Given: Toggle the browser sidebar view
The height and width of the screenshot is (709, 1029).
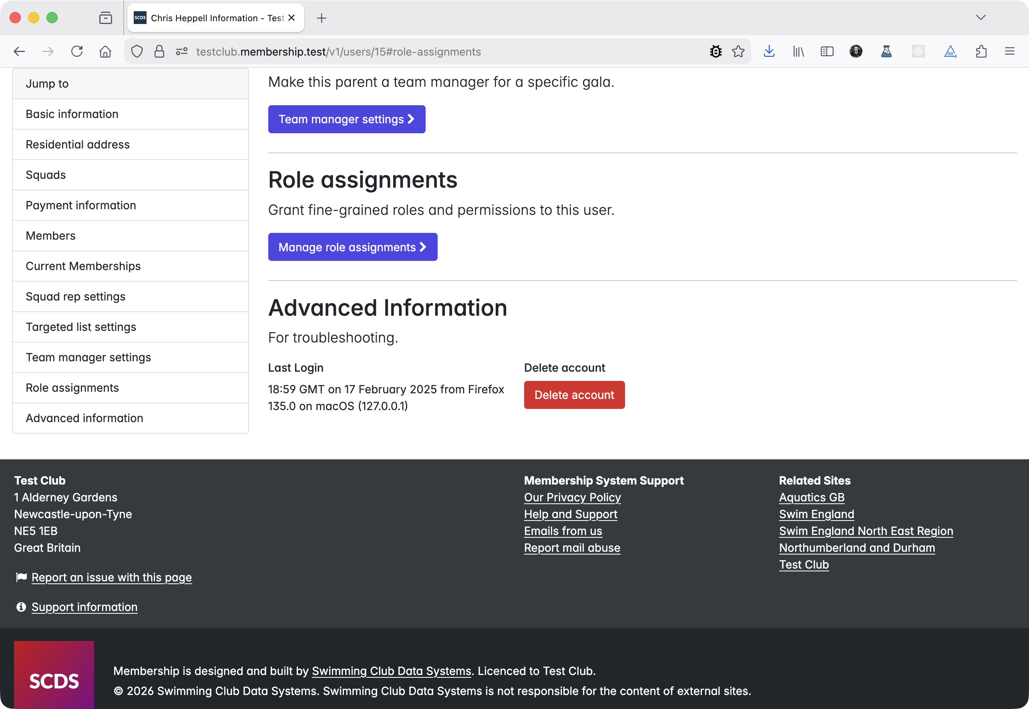Looking at the screenshot, I should [x=827, y=51].
